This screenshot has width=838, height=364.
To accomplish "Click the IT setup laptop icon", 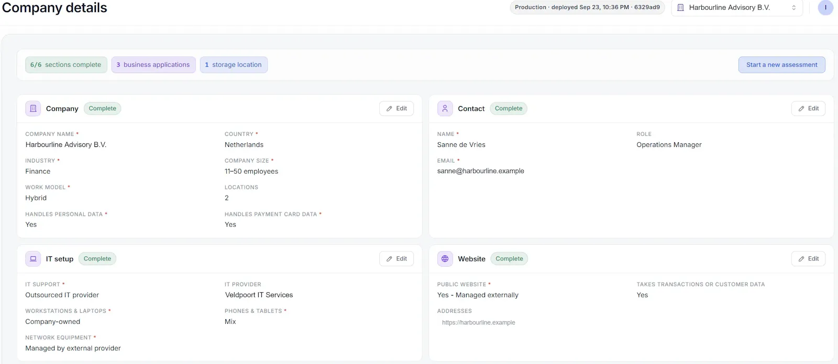I will pyautogui.click(x=33, y=258).
